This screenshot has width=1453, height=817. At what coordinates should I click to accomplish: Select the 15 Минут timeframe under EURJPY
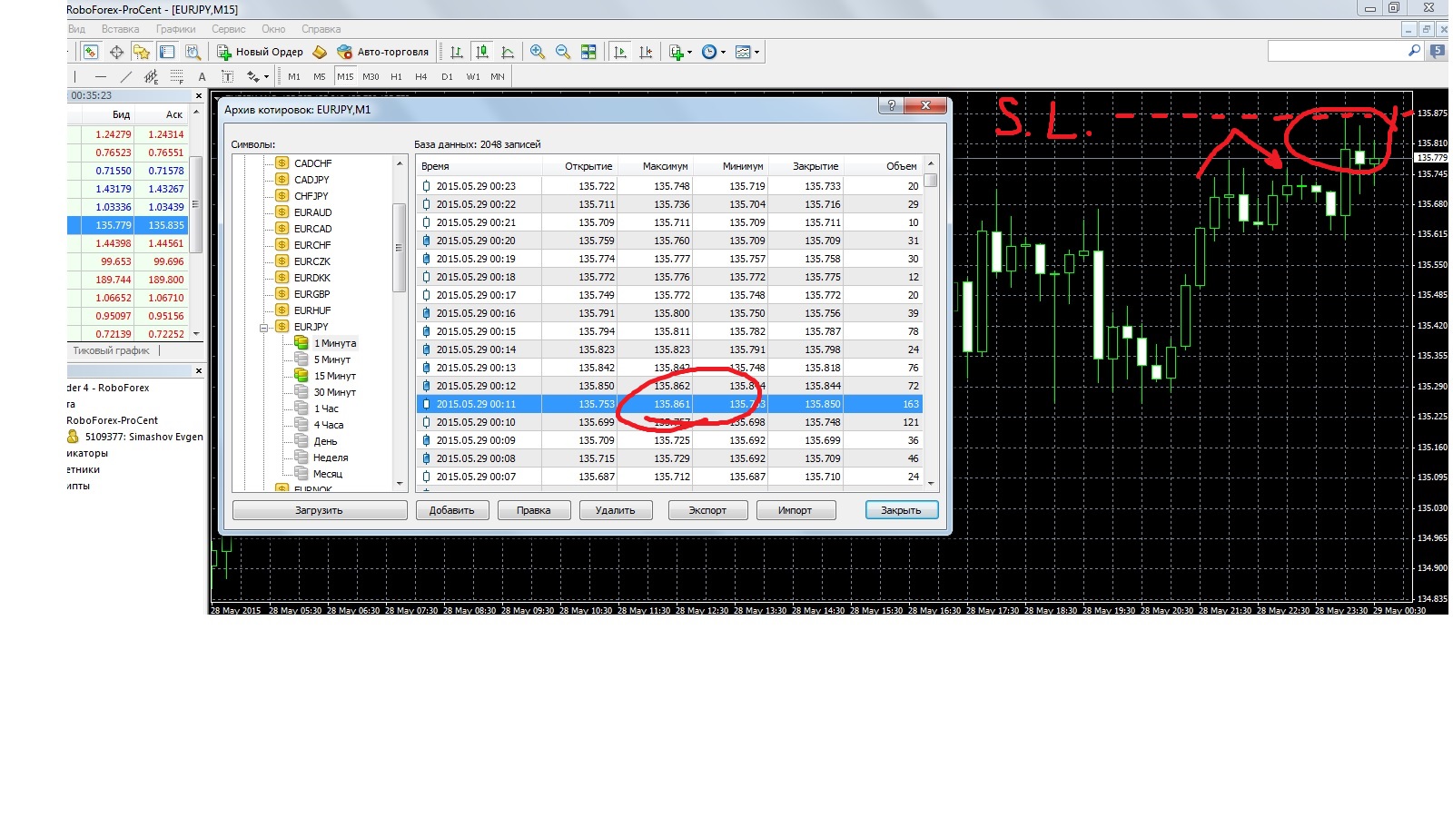(334, 376)
